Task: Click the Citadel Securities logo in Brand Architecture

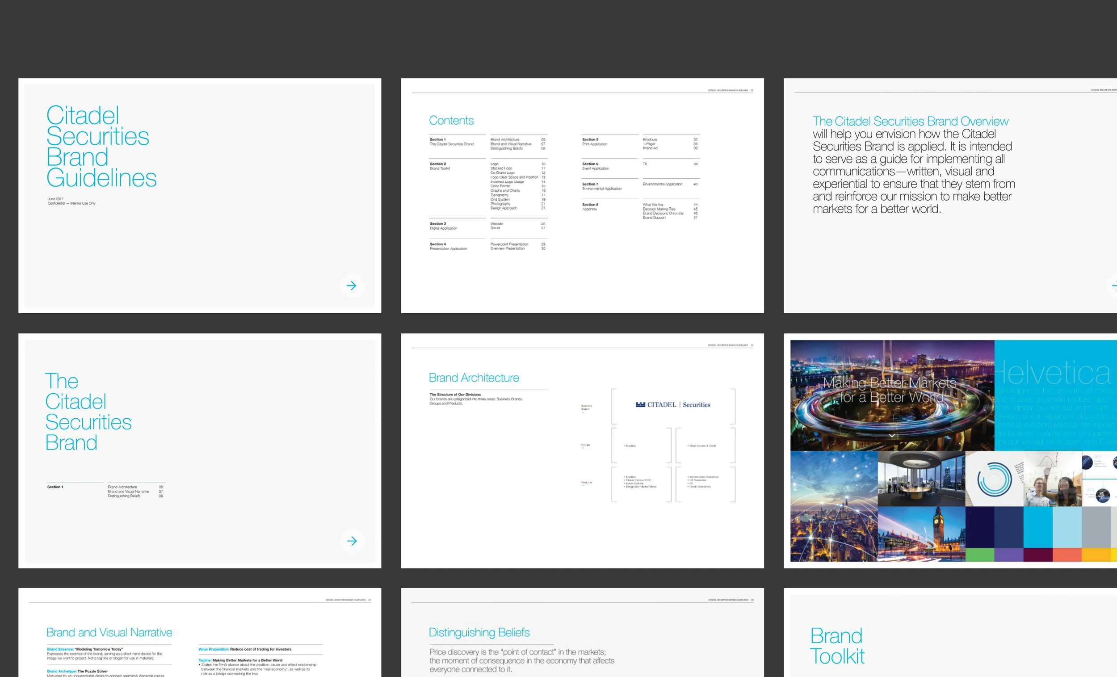Action: pos(673,405)
